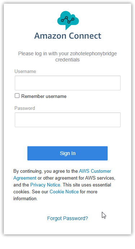The image size is (135, 249).
Task: Tick the Remember username checkbox
Action: [17, 96]
